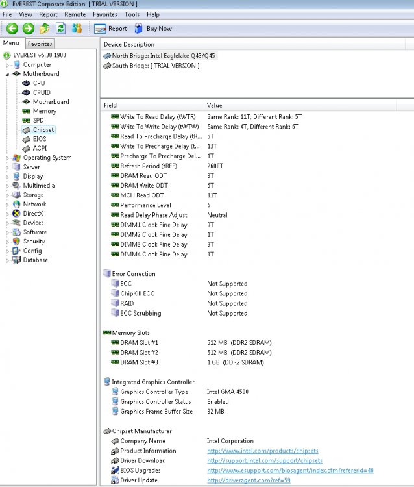This screenshot has width=414, height=487.
Task: Select the Memory icon in the tree
Action: click(x=27, y=111)
